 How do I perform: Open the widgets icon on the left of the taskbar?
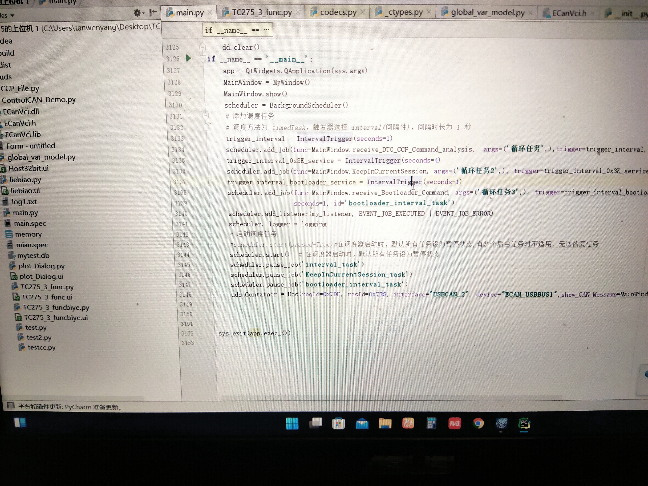20,423
